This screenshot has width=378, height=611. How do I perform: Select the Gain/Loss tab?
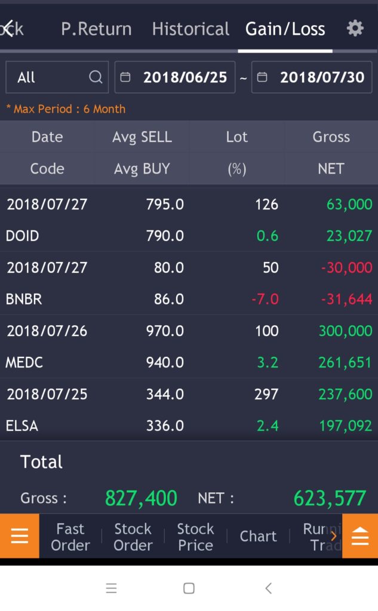coord(285,29)
